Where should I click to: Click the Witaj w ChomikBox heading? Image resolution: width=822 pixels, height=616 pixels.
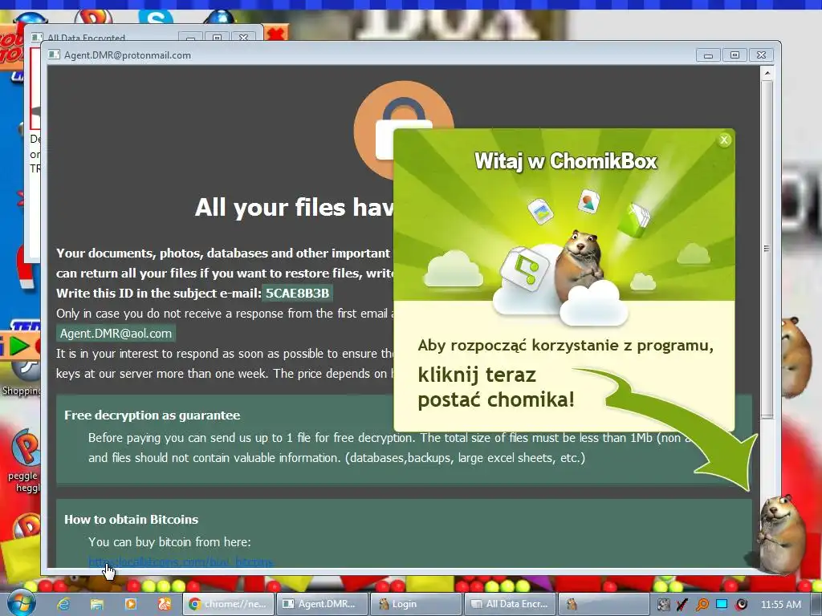566,161
